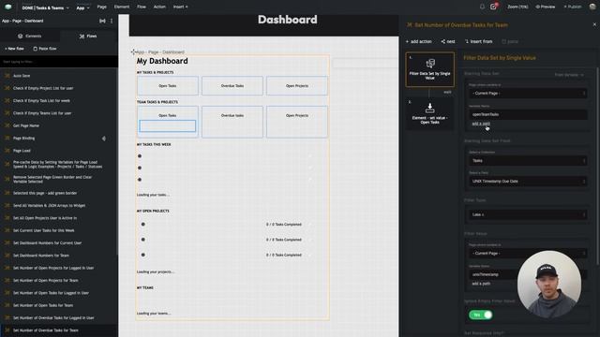
Task: Click the user avatar in the top bar
Action: point(592,7)
